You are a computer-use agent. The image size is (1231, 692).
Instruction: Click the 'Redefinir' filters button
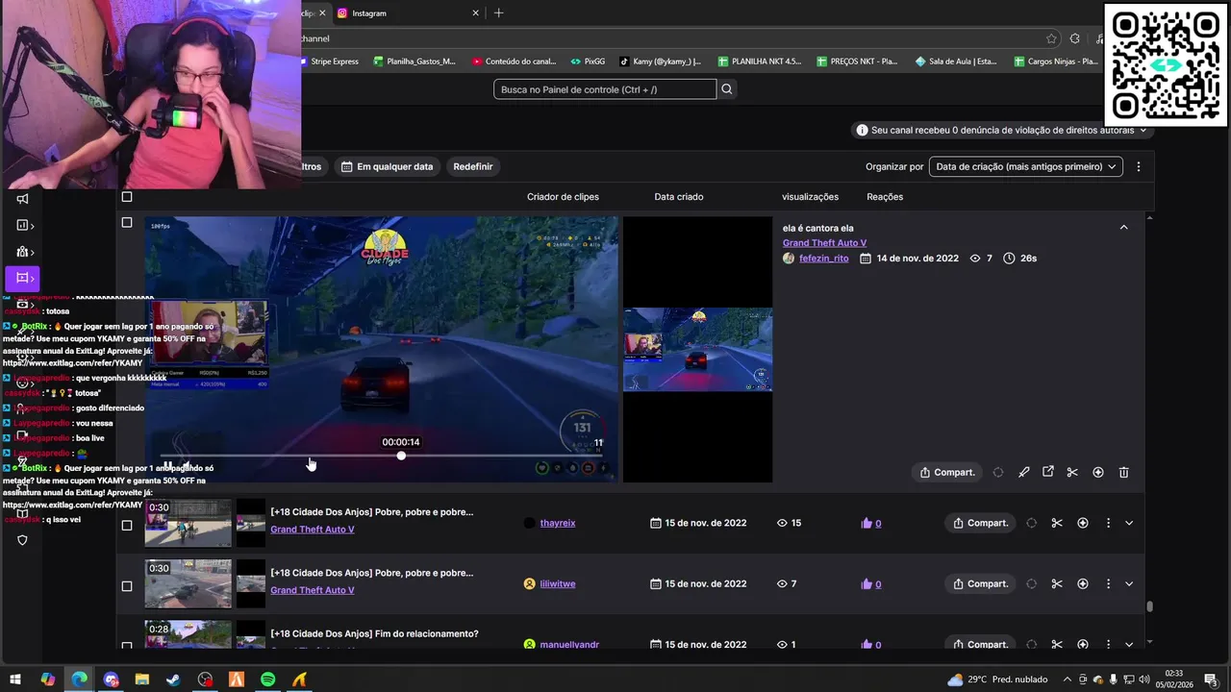point(473,166)
